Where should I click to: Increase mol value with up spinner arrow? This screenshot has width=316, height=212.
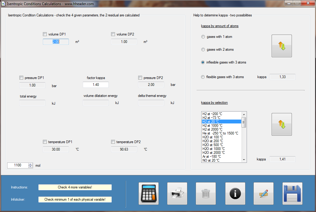[30, 164]
